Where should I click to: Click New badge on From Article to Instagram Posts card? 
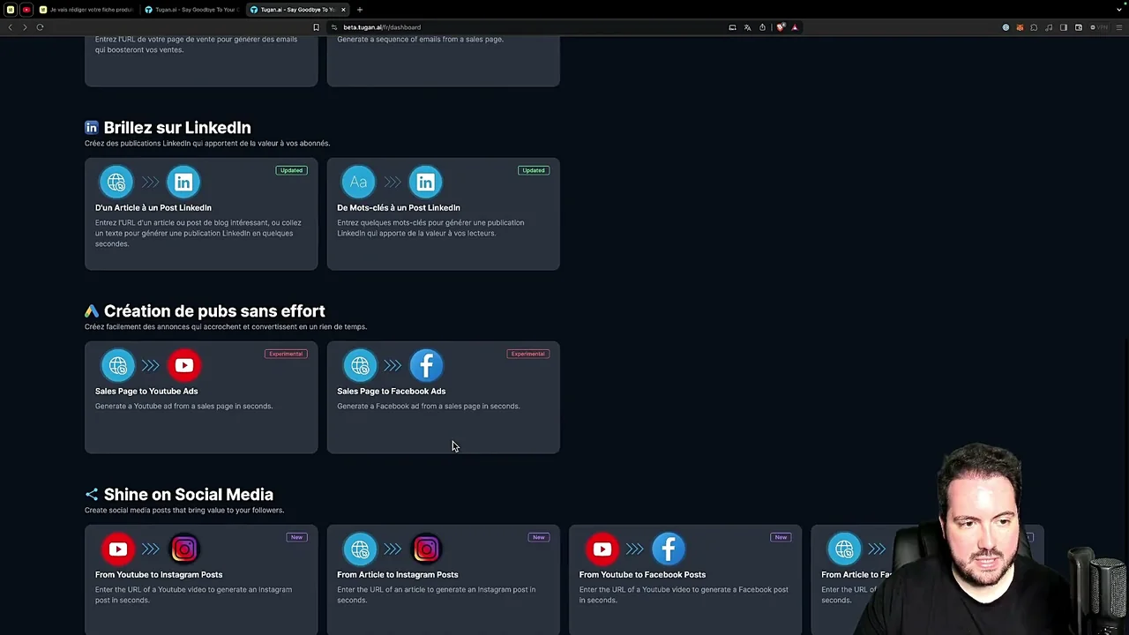(x=538, y=537)
